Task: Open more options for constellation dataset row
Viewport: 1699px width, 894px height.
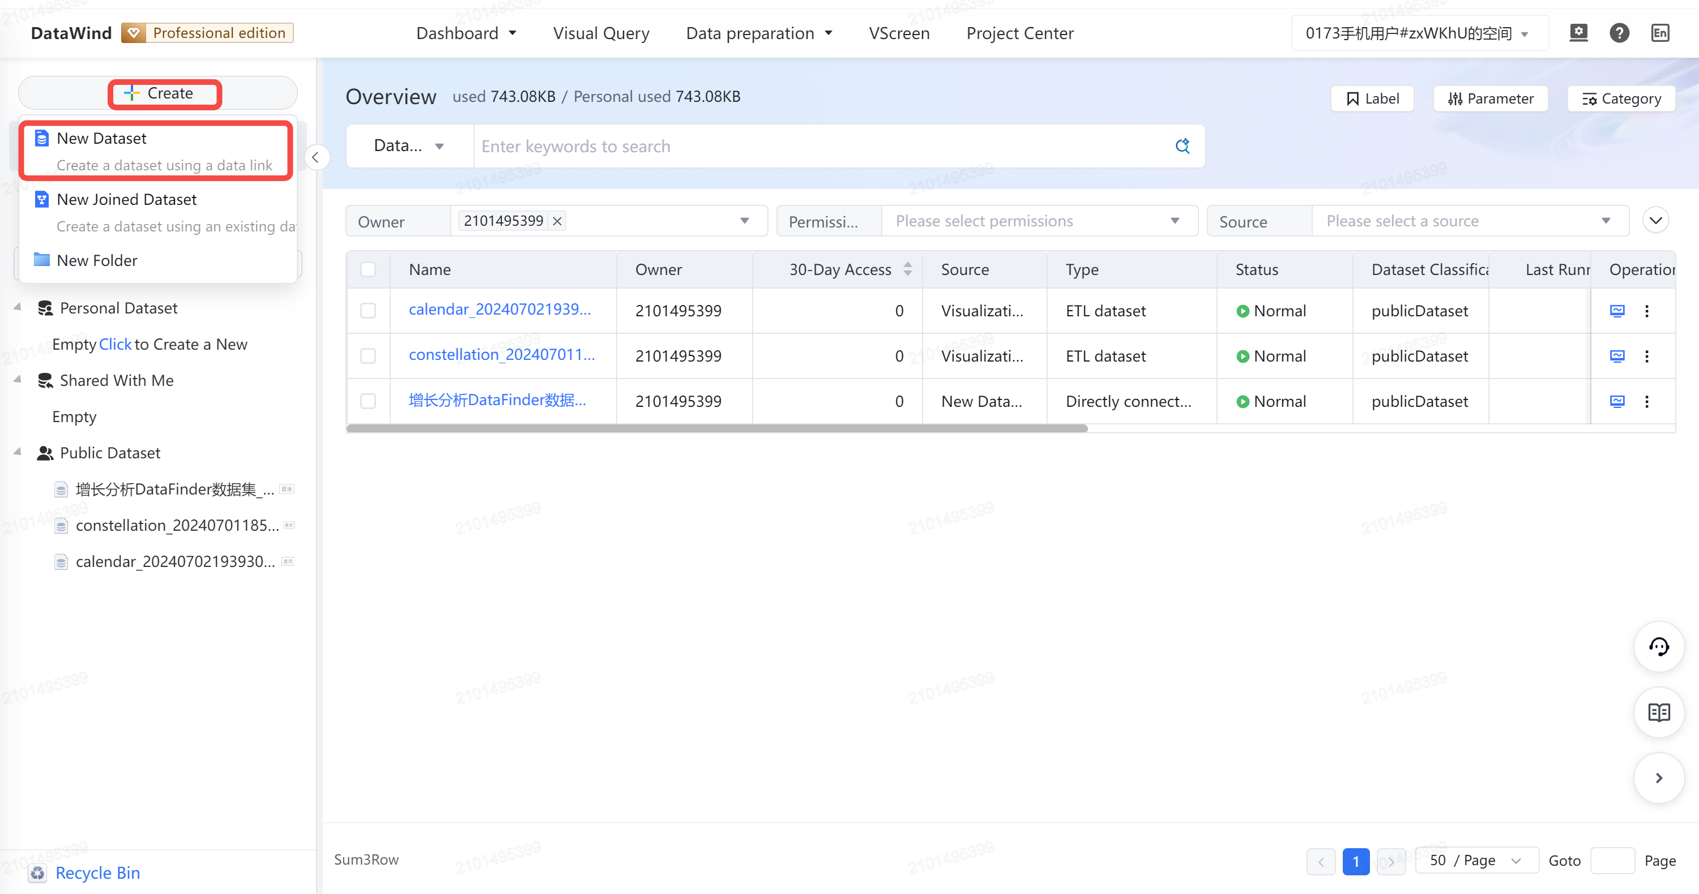Action: [1646, 356]
